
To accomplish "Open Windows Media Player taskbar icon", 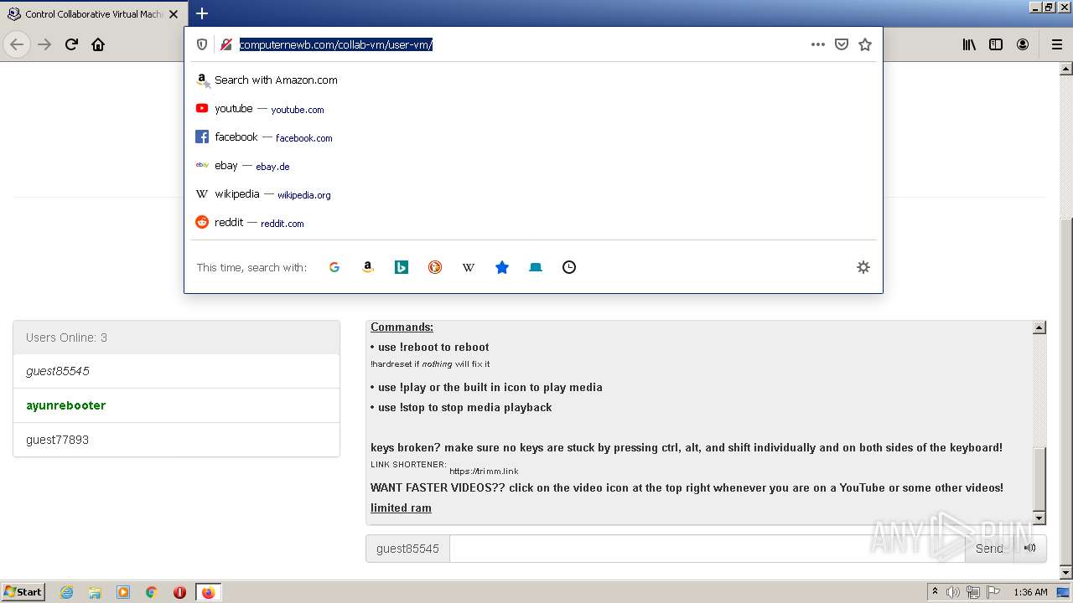I will coord(123,592).
